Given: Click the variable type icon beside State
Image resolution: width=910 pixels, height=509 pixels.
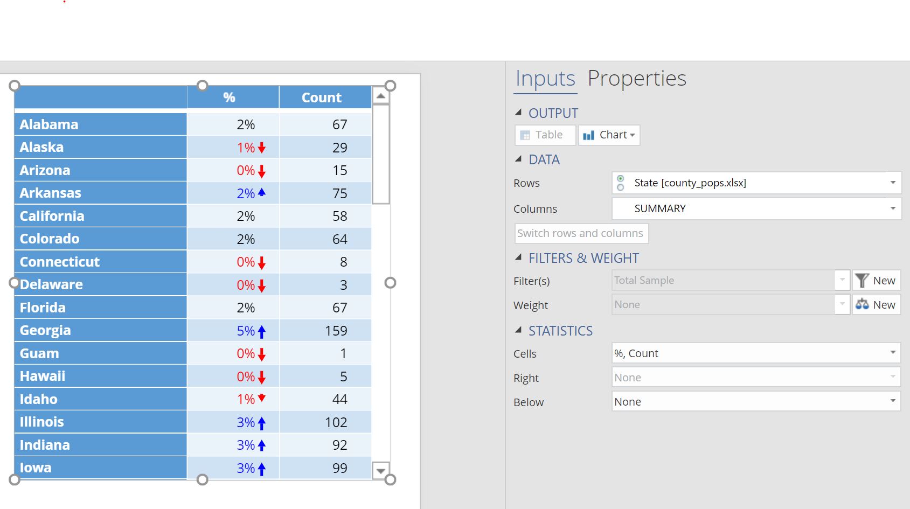Looking at the screenshot, I should click(x=621, y=183).
